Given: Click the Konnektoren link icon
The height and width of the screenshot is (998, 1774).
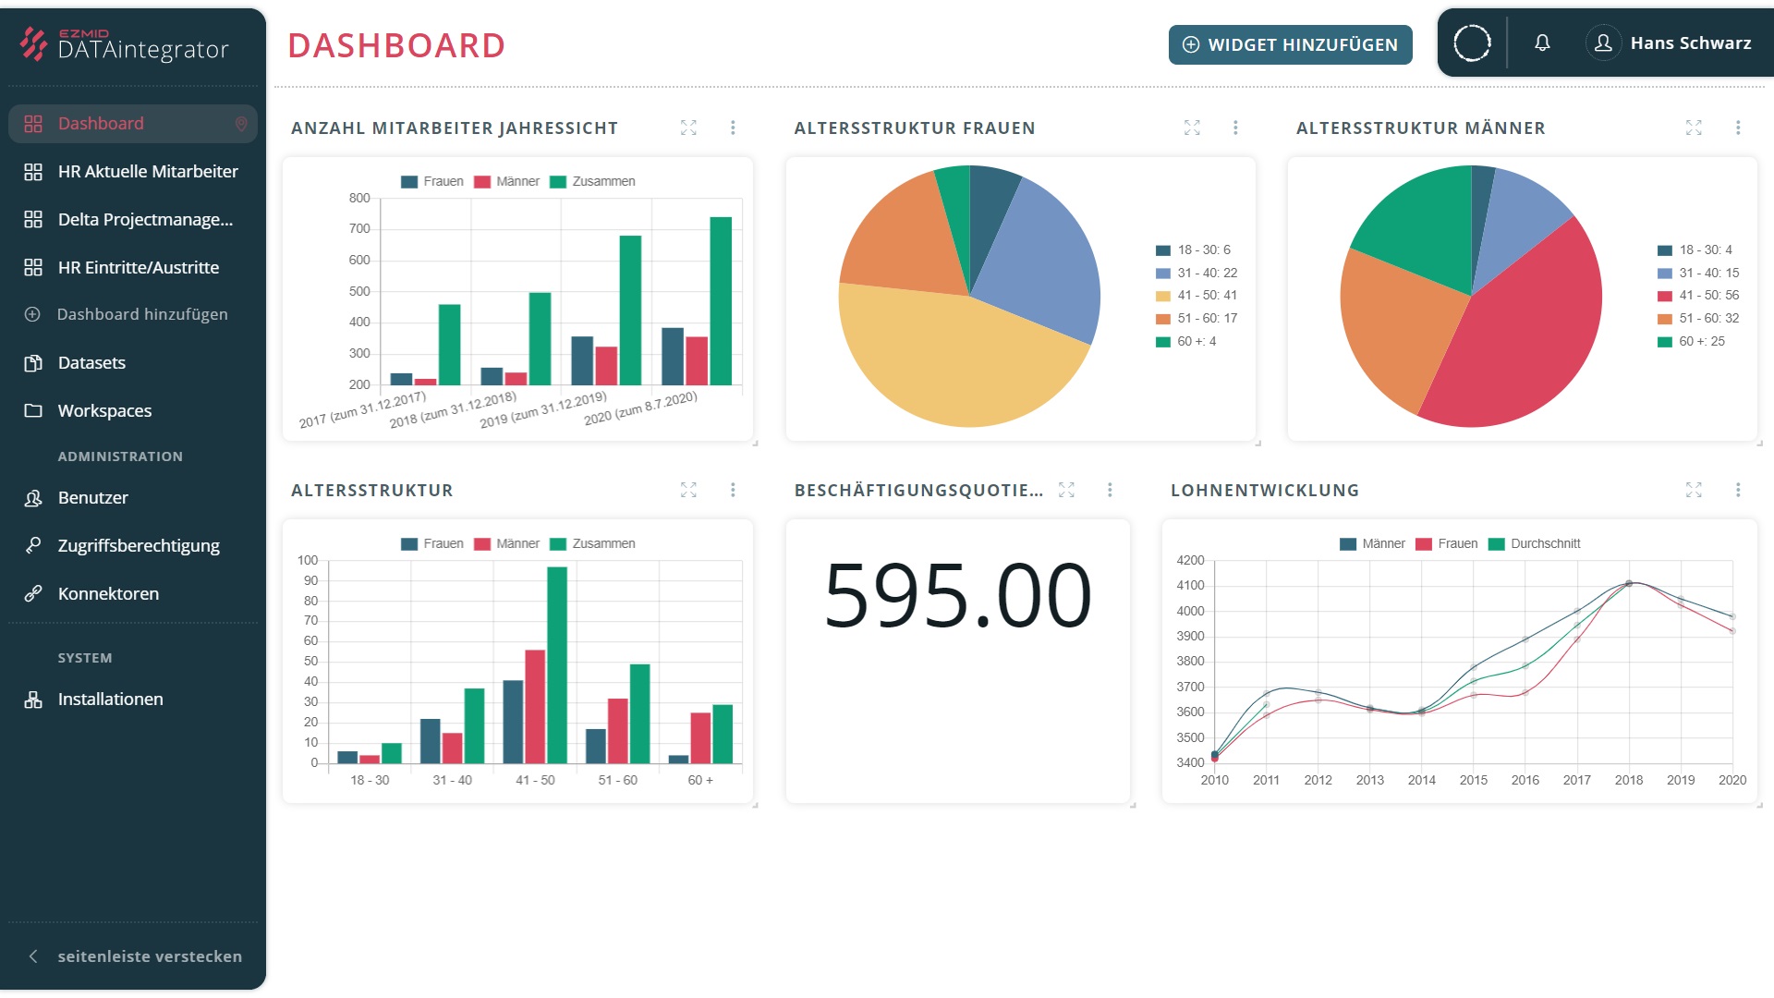Looking at the screenshot, I should tap(33, 594).
